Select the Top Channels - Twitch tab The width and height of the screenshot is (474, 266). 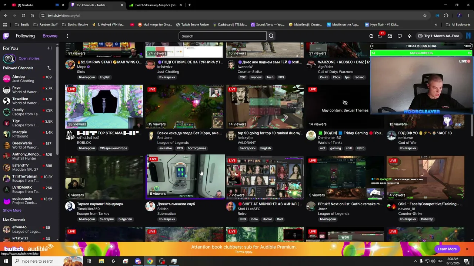pyautogui.click(x=96, y=5)
